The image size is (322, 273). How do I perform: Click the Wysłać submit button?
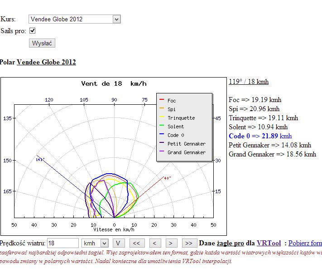pos(43,44)
